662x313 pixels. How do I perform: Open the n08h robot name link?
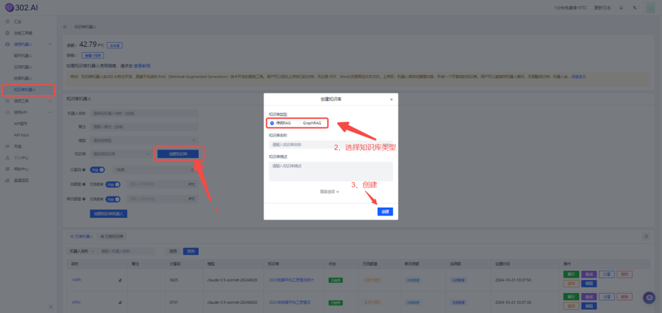click(x=76, y=279)
